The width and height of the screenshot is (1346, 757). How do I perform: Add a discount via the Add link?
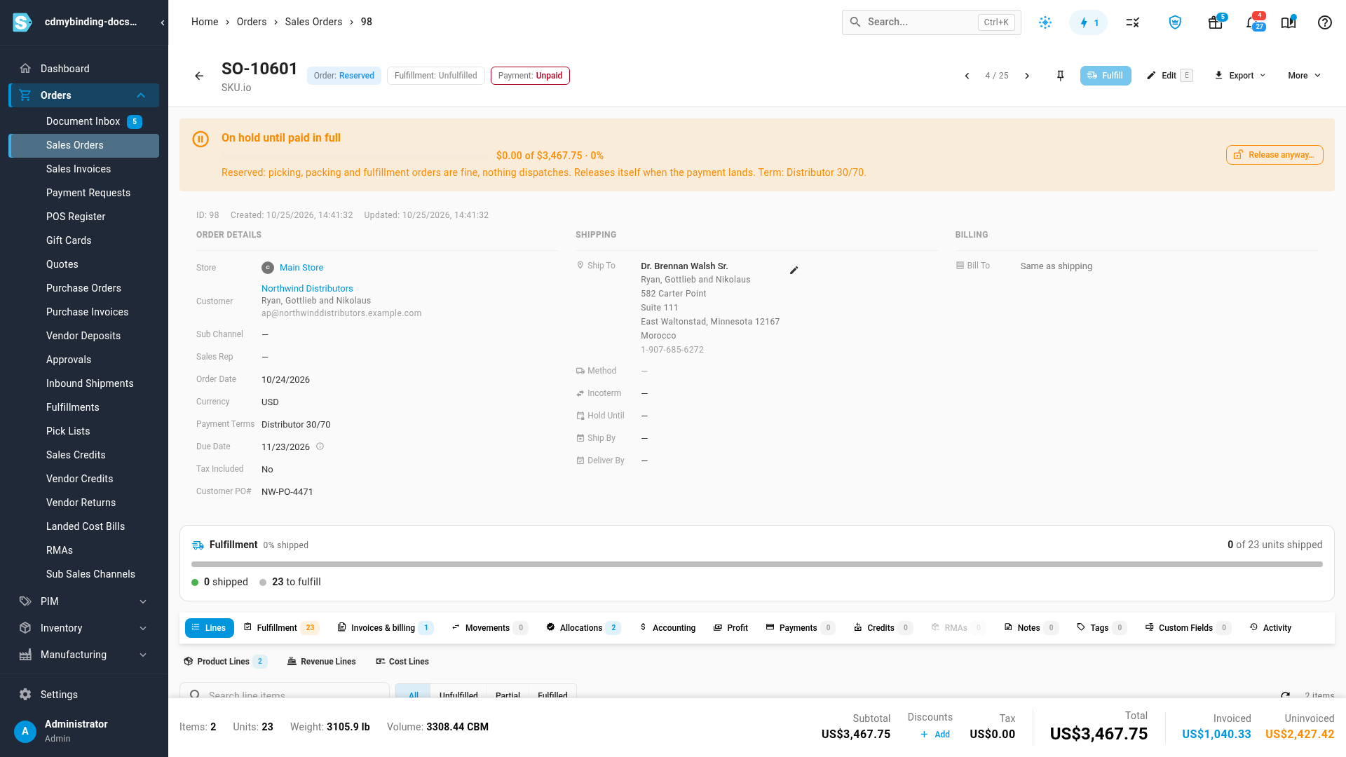click(935, 735)
